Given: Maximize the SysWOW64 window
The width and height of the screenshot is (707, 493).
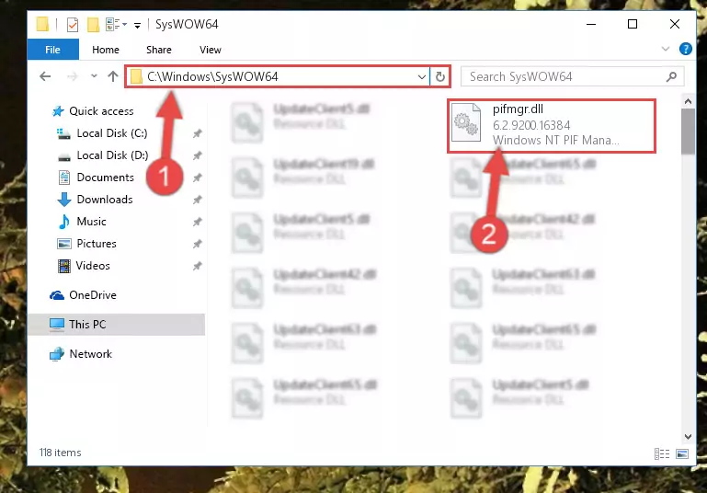Looking at the screenshot, I should 633,24.
